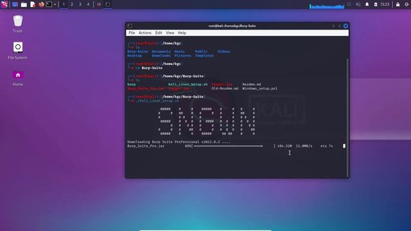Image resolution: width=411 pixels, height=231 pixels.
Task: Switch to workspace 2
Action: (x=72, y=4)
